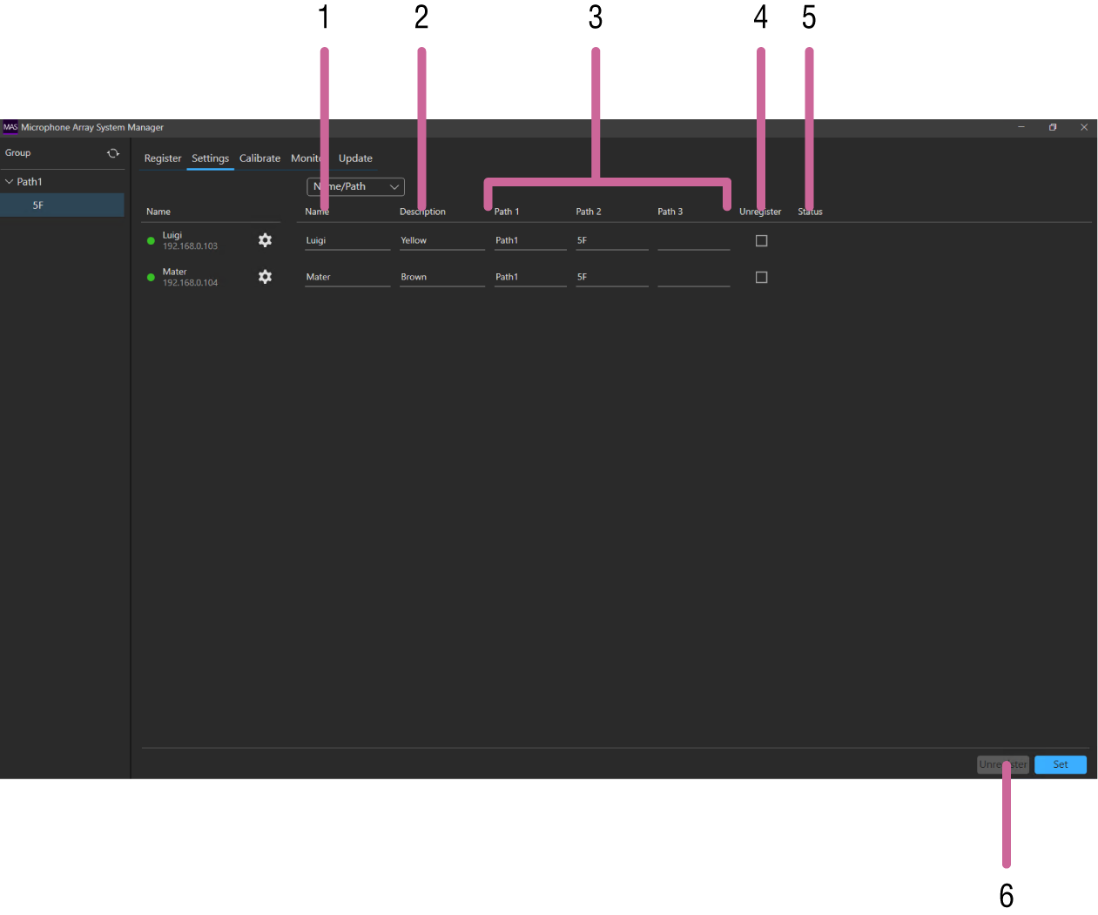Tick the Unregister checkbox for Luigi
The height and width of the screenshot is (915, 1098).
(761, 241)
